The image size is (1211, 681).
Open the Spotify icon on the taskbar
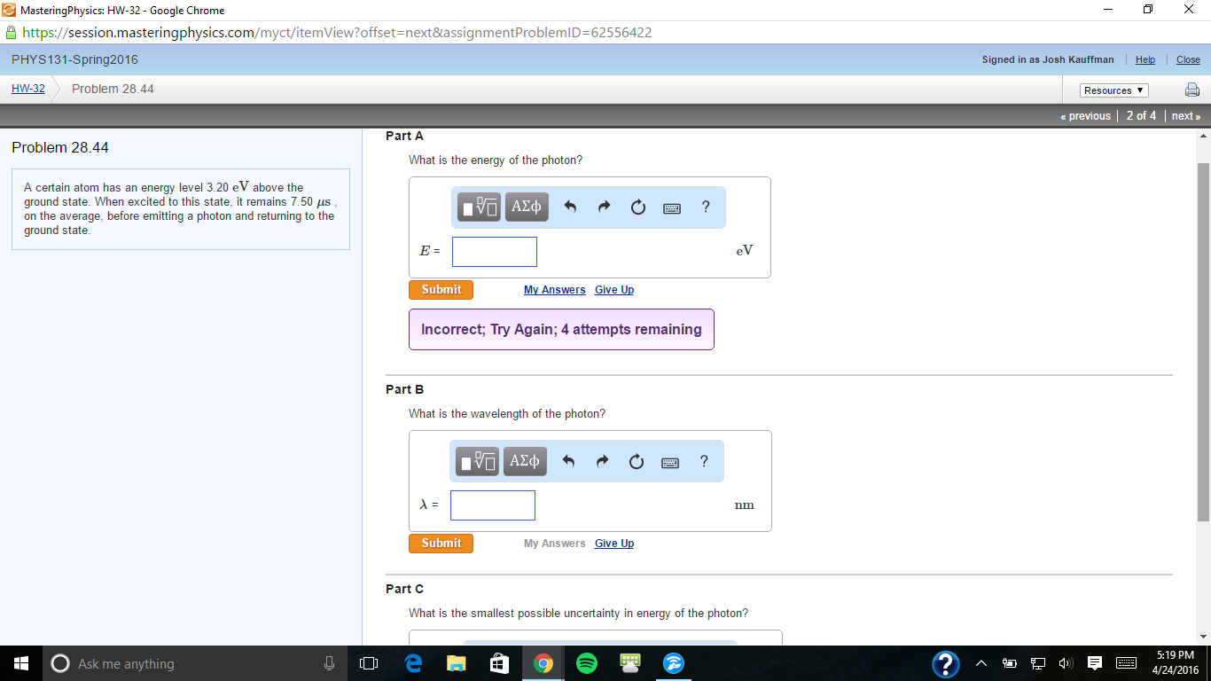tap(585, 662)
